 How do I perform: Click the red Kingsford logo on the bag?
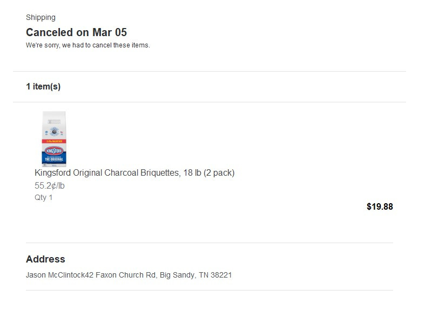coord(54,150)
